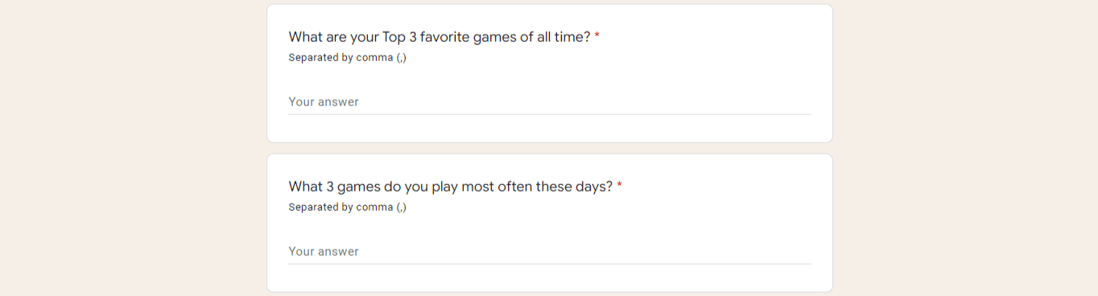Click the red asterisk after "of all time?"
Screen dimensions: 1098x296
(x=597, y=36)
